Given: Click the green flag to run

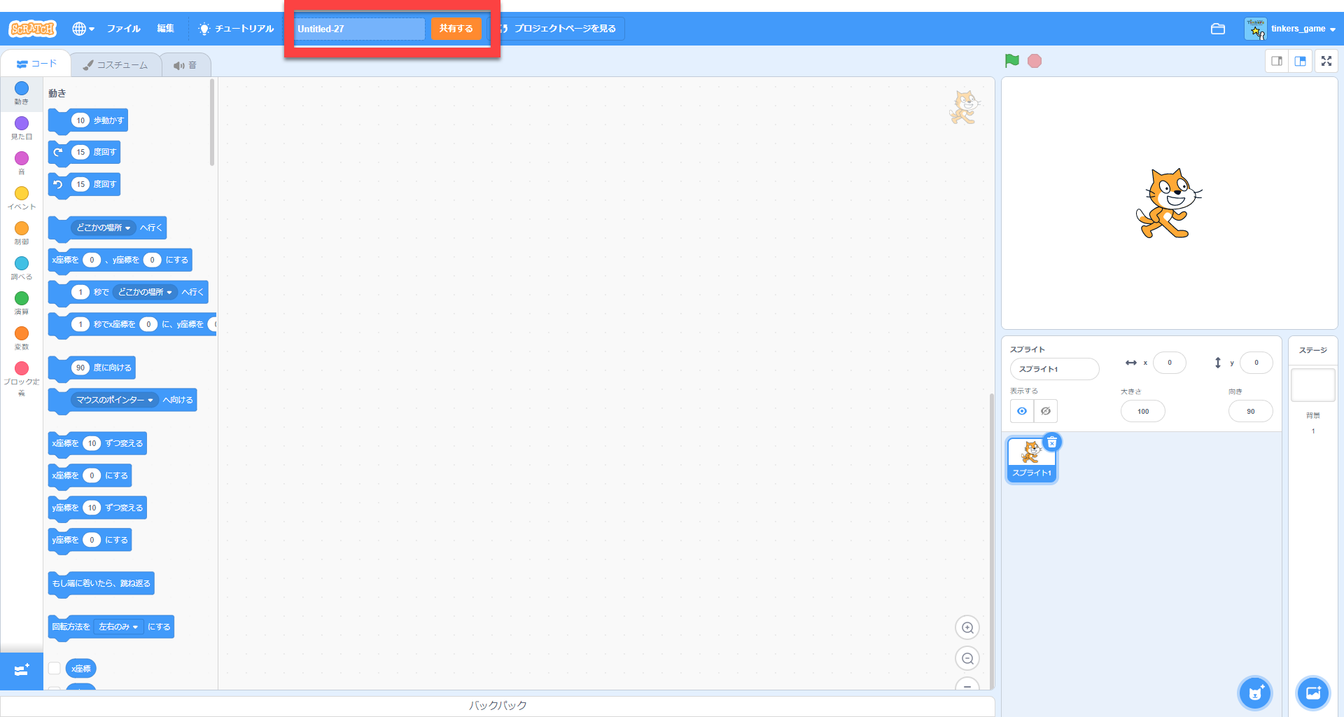Looking at the screenshot, I should (1011, 61).
